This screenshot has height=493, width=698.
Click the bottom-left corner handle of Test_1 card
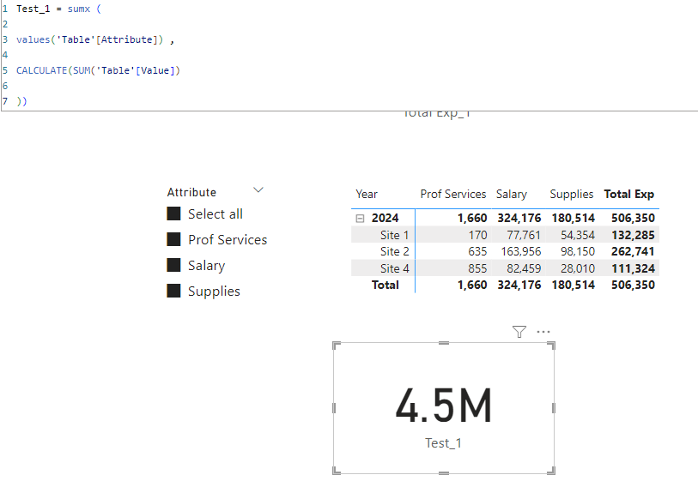(337, 471)
